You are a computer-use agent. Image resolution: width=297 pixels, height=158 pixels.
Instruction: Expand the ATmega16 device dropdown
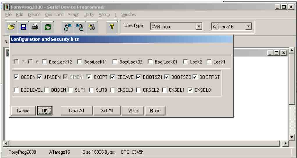pyautogui.click(x=248, y=26)
